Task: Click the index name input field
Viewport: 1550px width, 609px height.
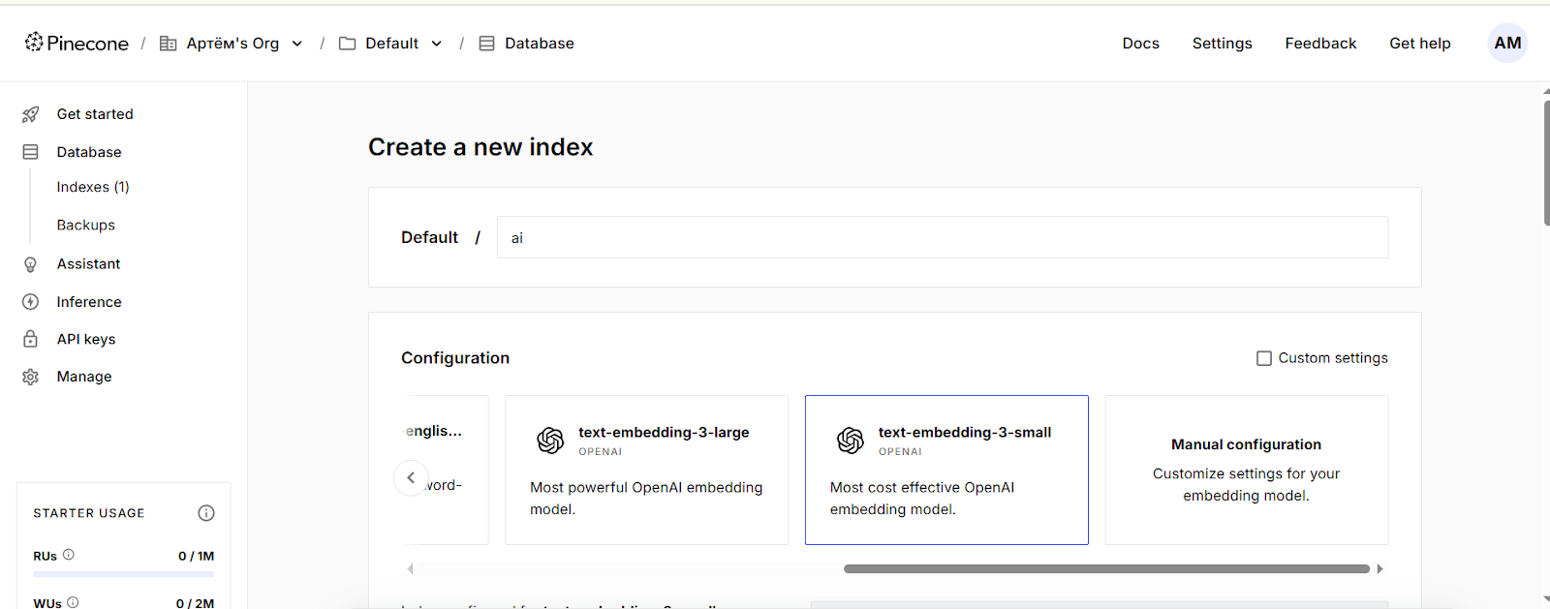Action: click(x=942, y=237)
